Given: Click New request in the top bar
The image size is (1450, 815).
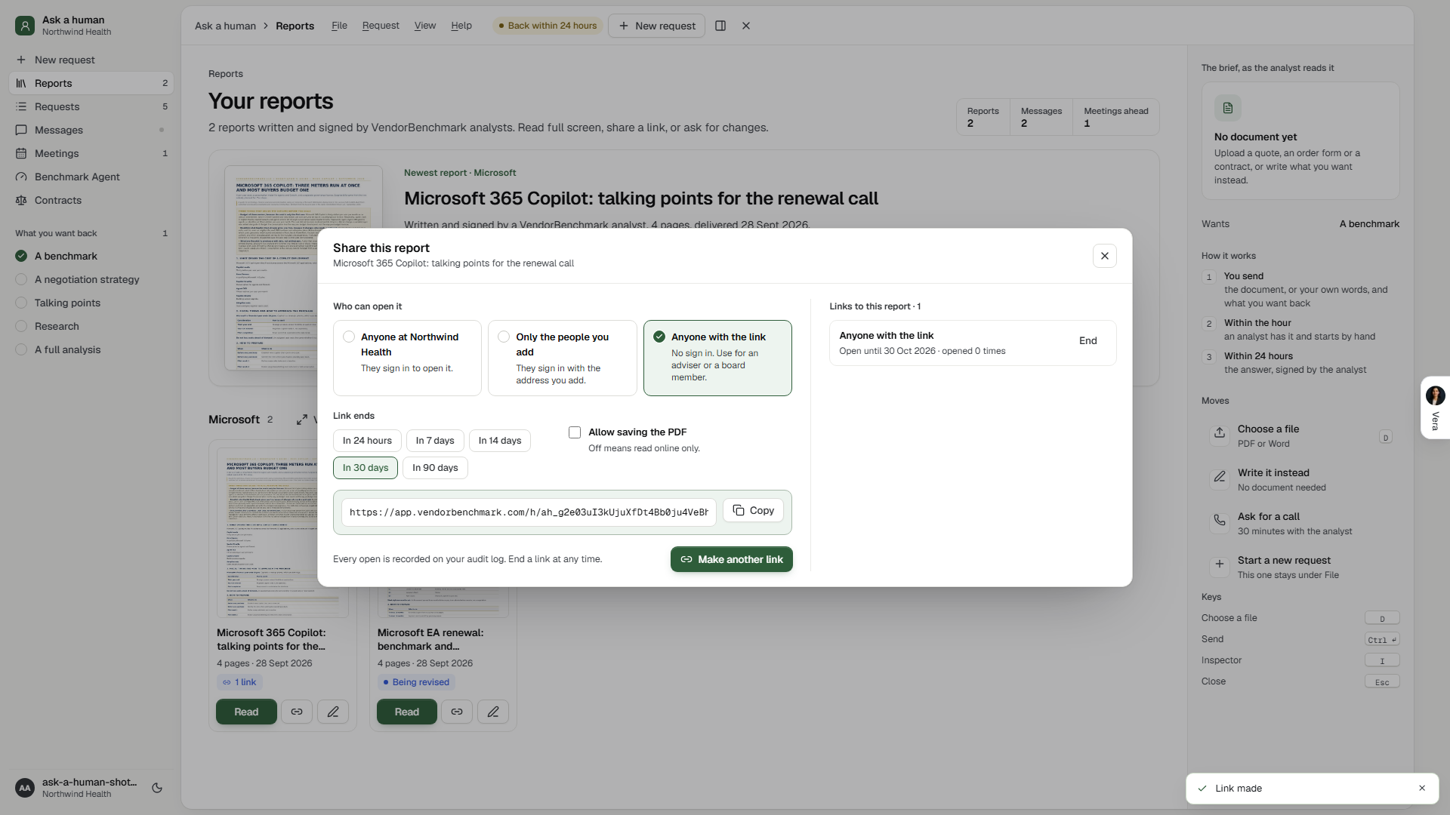Looking at the screenshot, I should coord(657,26).
